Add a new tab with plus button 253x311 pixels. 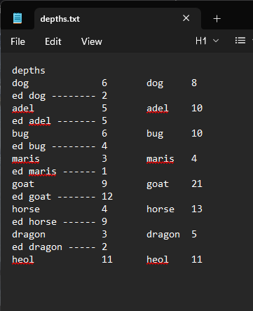point(217,19)
